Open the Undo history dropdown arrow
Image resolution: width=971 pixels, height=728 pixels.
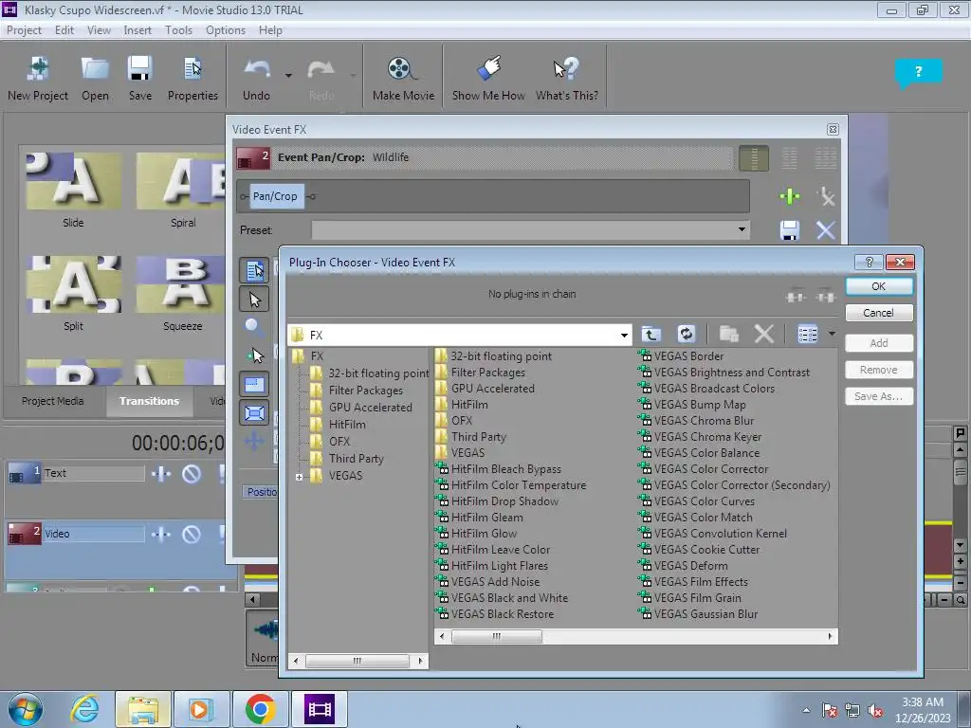(x=288, y=76)
